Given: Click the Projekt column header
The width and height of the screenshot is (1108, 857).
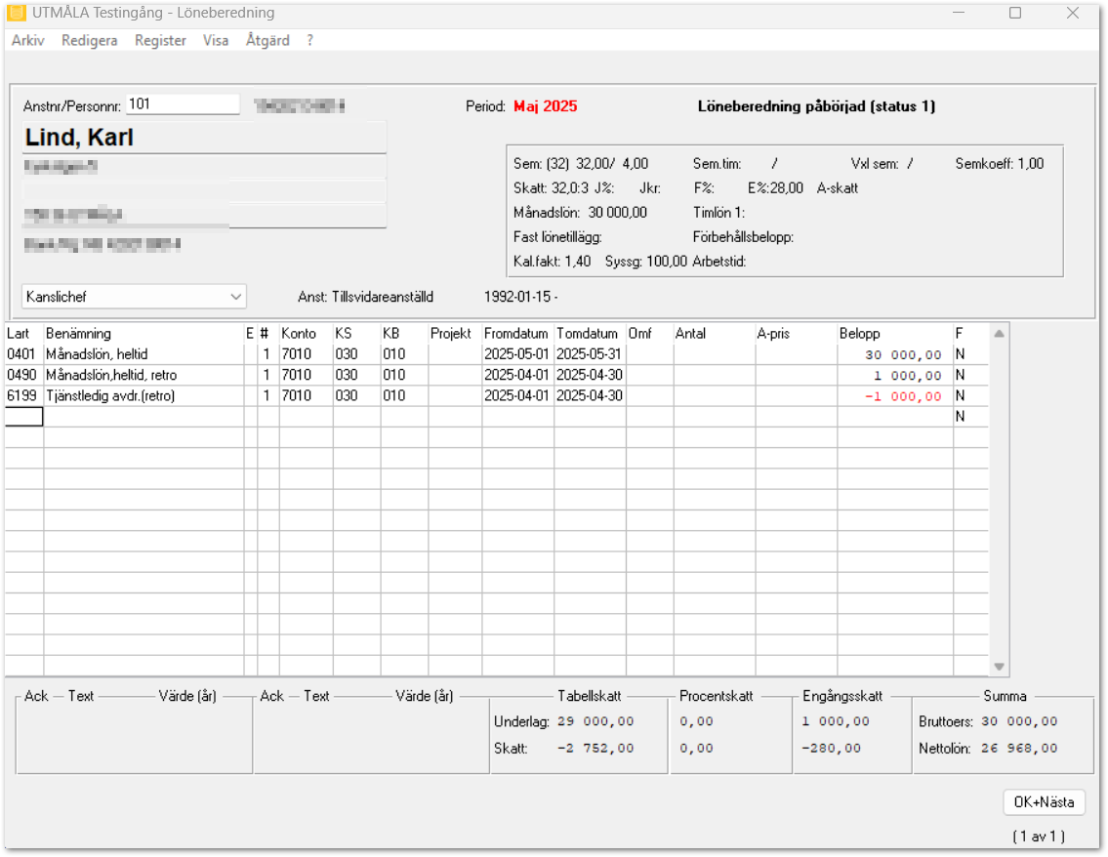Looking at the screenshot, I should [x=451, y=334].
